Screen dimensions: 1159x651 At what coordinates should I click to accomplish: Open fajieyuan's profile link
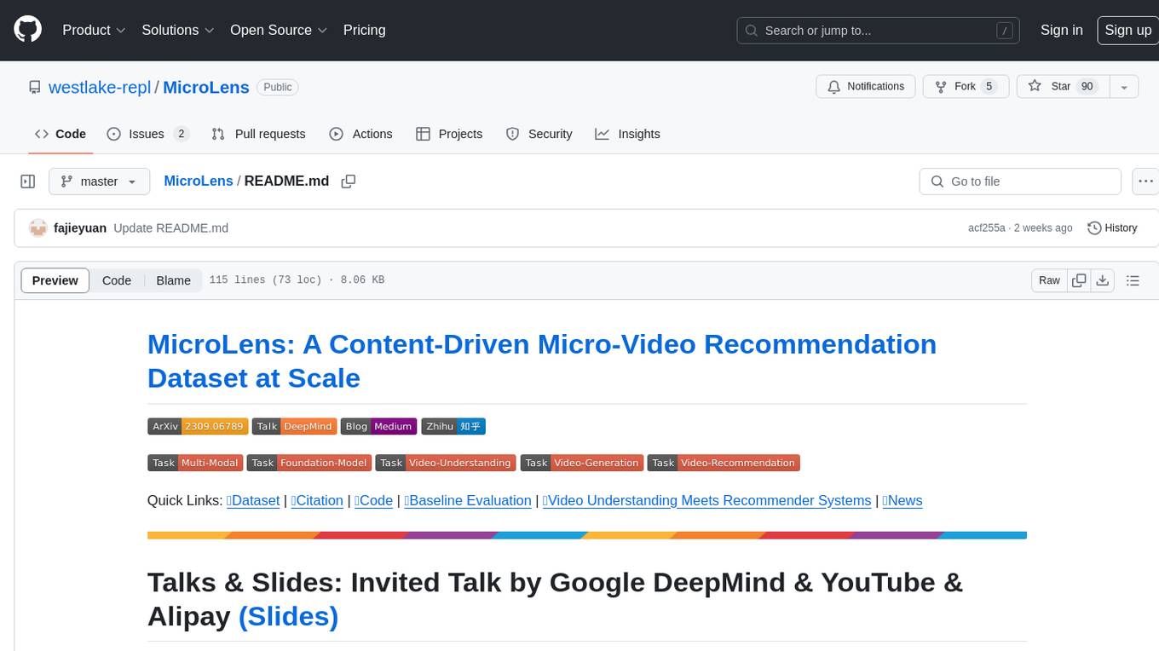(80, 228)
